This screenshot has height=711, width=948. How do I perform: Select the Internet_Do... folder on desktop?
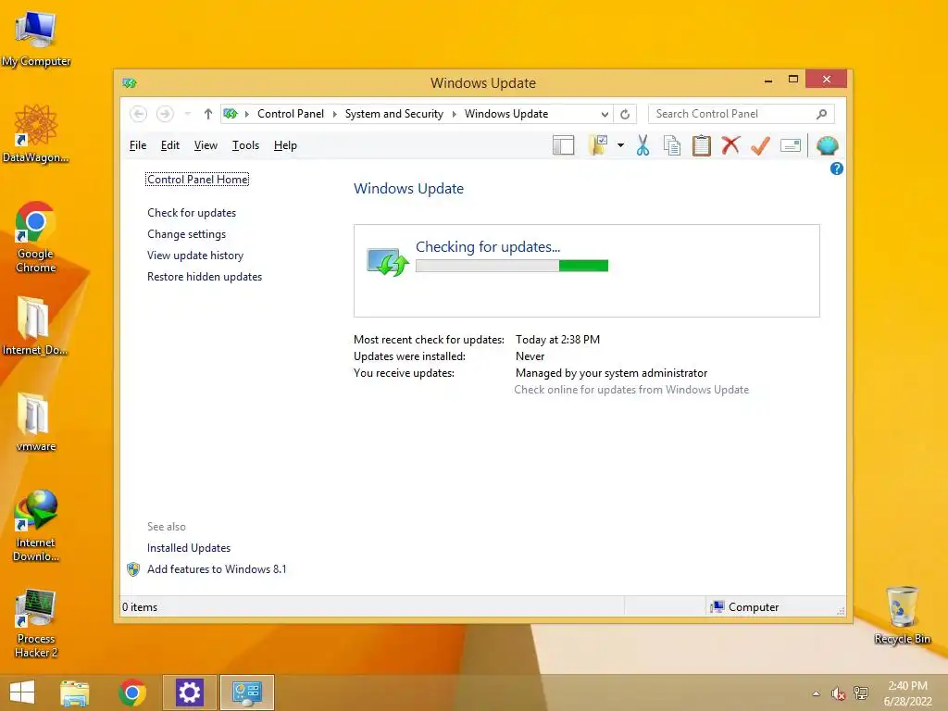tap(34, 325)
